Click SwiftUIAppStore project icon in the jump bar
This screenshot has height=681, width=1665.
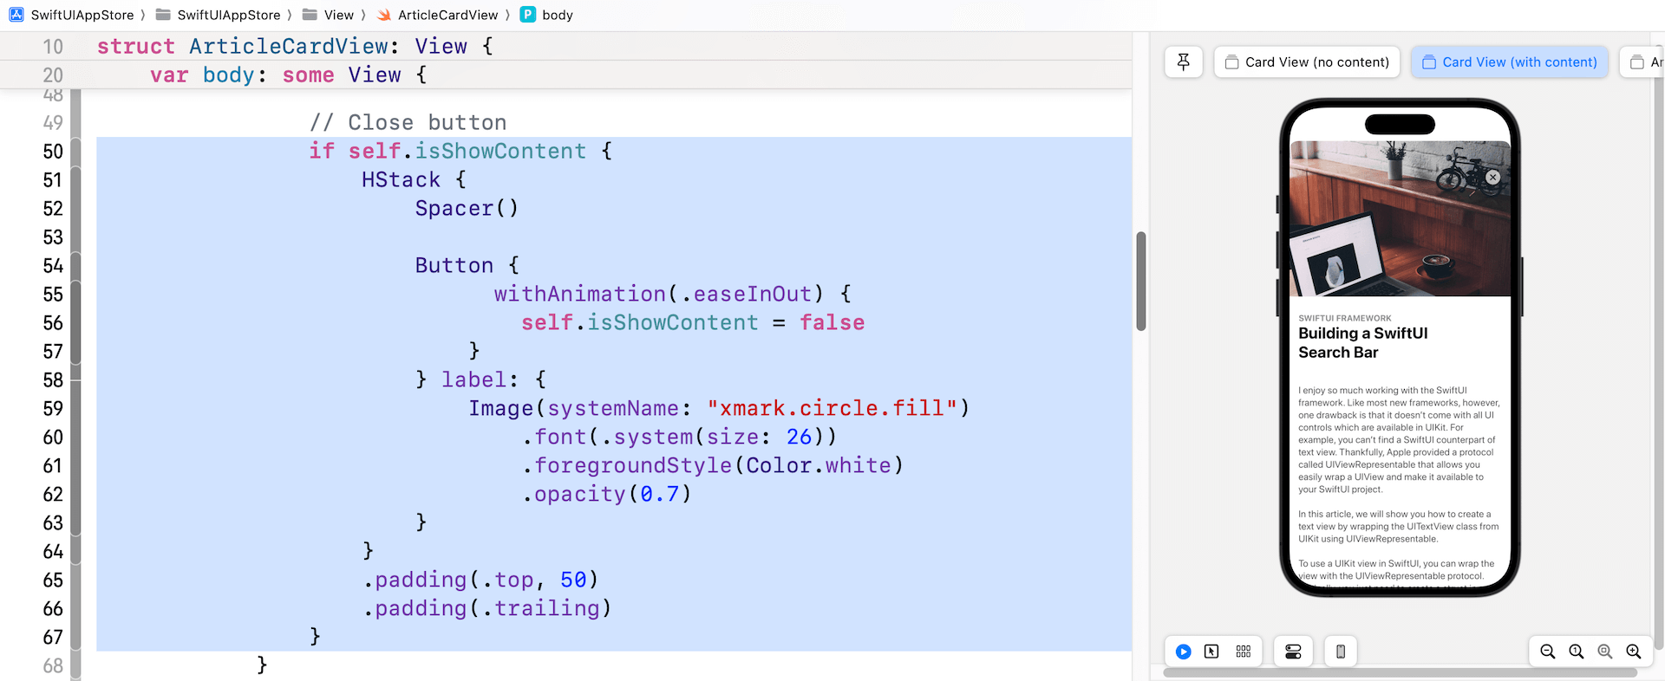(16, 15)
